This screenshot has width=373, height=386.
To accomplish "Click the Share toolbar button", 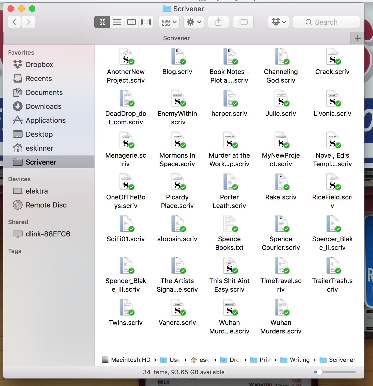I will coord(218,22).
